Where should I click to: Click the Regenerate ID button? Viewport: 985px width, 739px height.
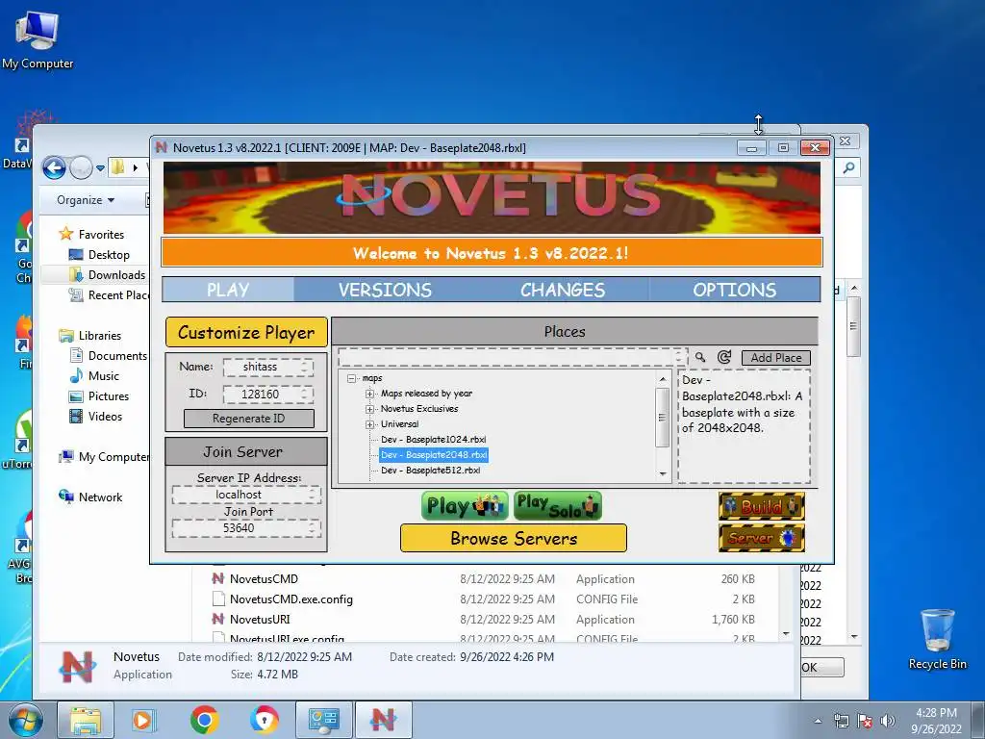point(249,419)
